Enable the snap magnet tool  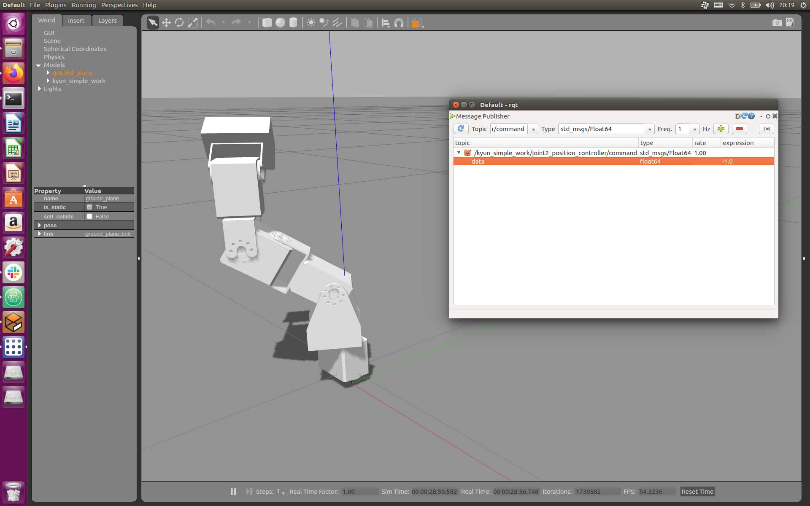click(399, 23)
